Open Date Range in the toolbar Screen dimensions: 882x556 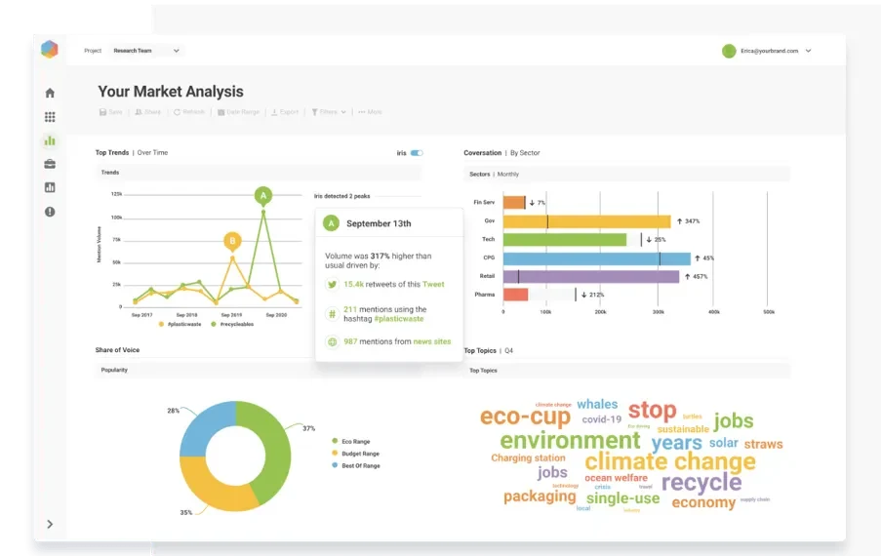[238, 112]
